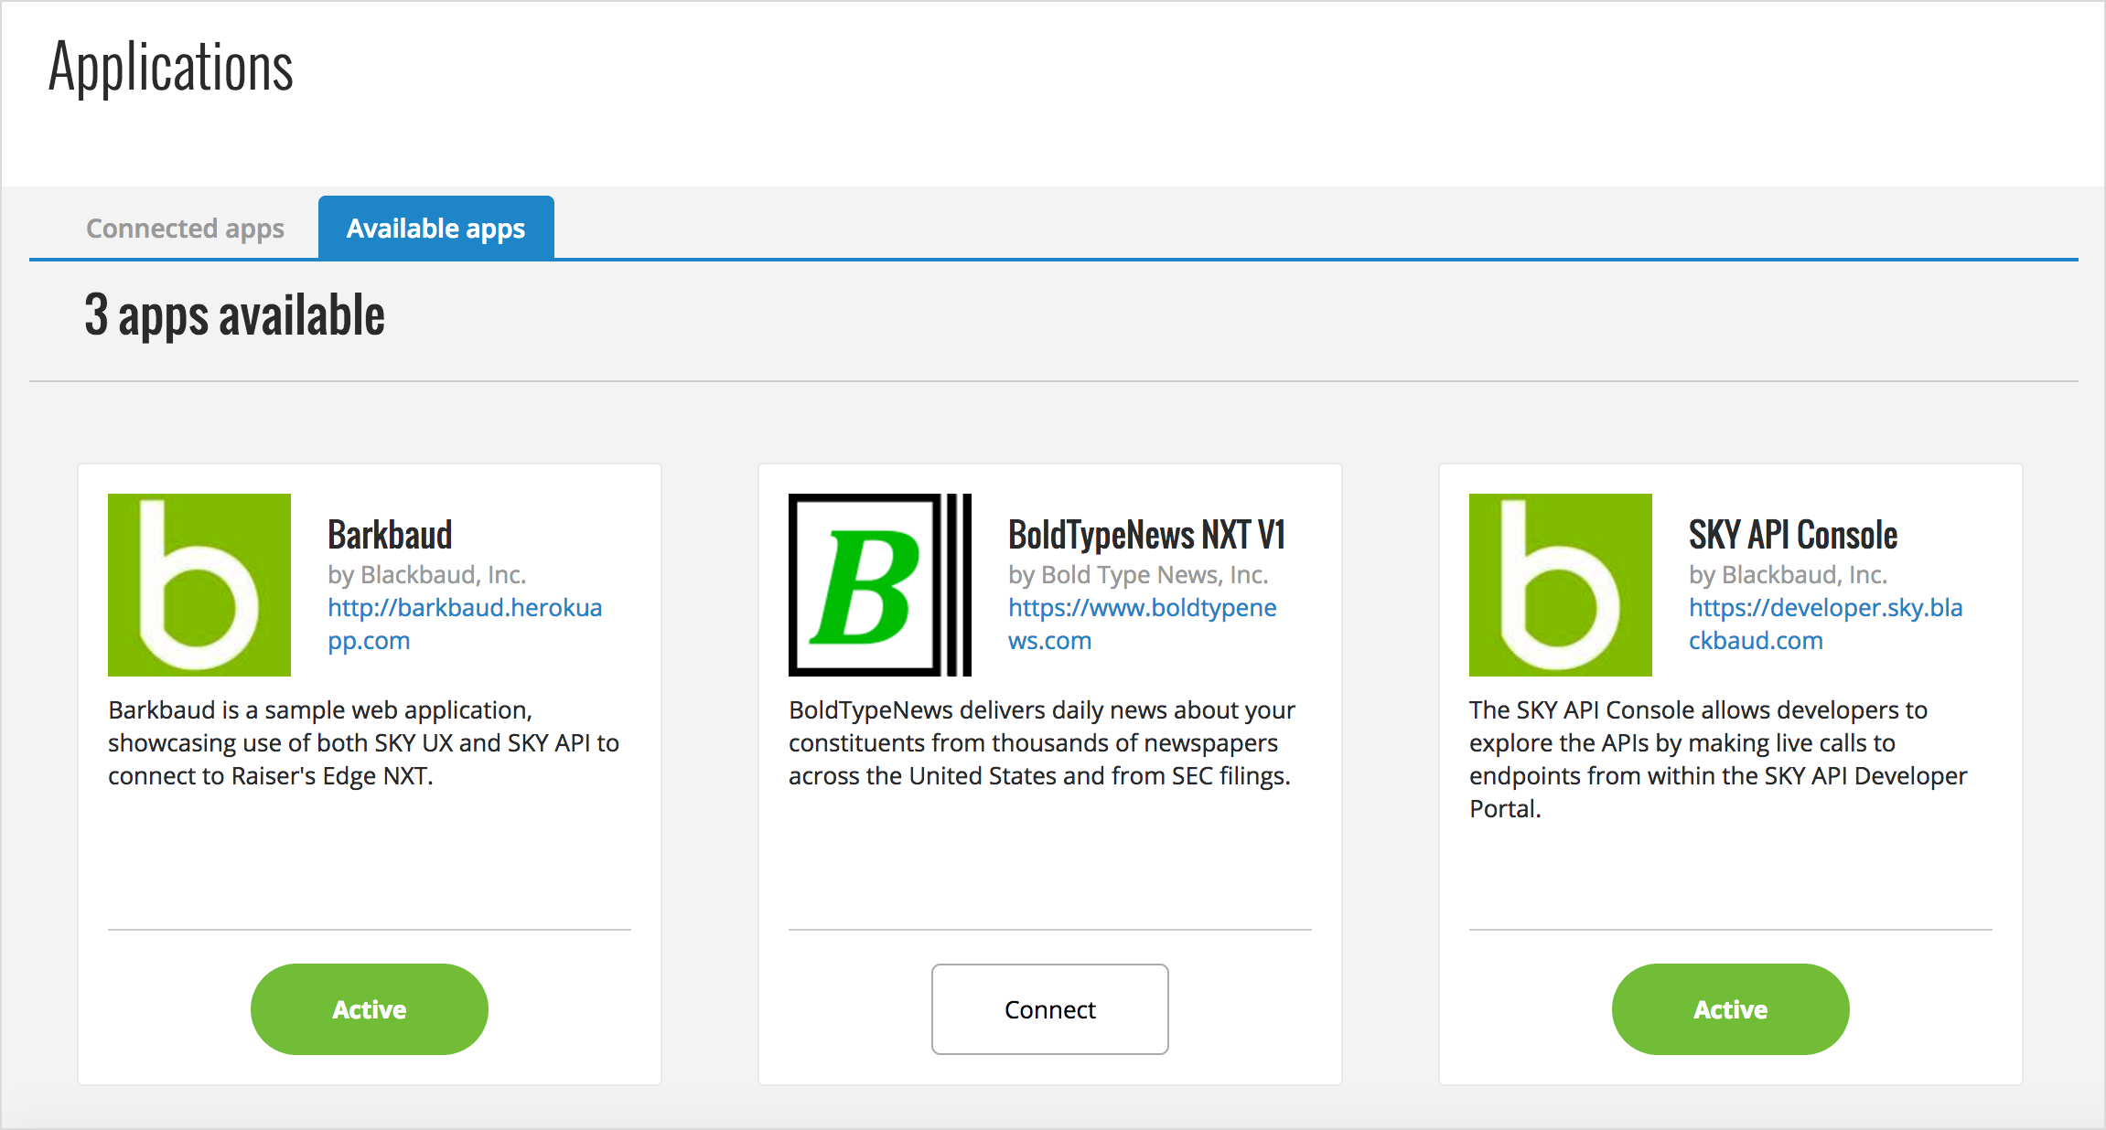2106x1130 pixels.
Task: Switch to the Connected apps tab
Action: point(185,229)
